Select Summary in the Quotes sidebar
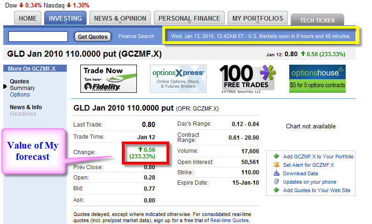This screenshot has height=224, width=372. [x=22, y=88]
